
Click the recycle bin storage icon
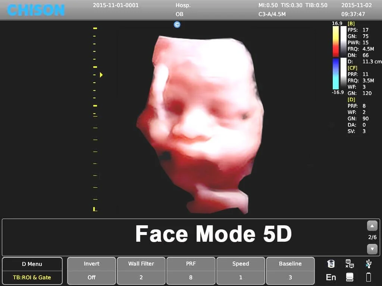pyautogui.click(x=331, y=264)
